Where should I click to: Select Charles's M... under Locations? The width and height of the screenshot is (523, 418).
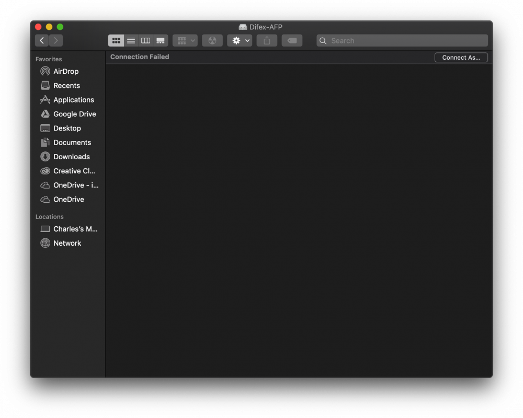[x=69, y=229]
